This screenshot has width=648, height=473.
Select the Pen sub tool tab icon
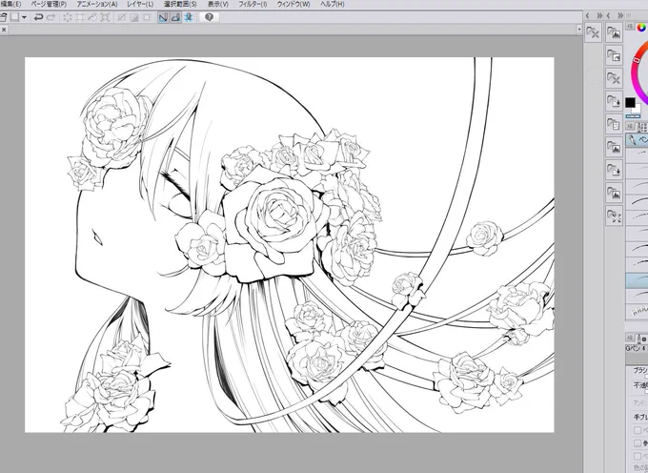[x=633, y=140]
